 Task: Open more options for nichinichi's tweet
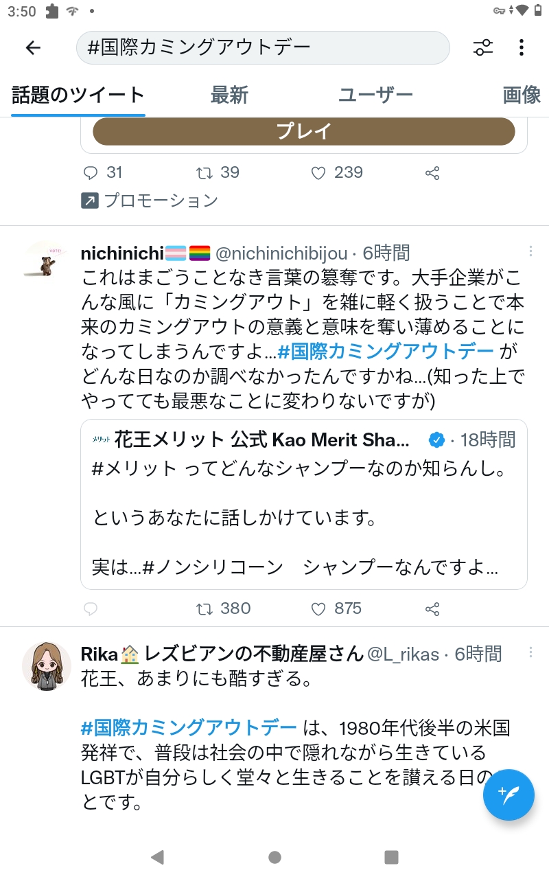[x=530, y=252]
